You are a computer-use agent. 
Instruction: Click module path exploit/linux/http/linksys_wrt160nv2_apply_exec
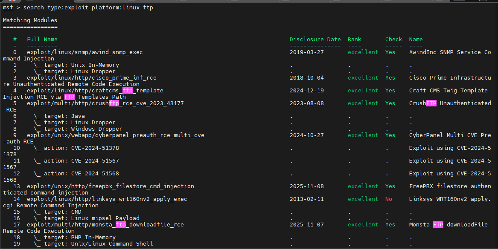[x=107, y=199]
